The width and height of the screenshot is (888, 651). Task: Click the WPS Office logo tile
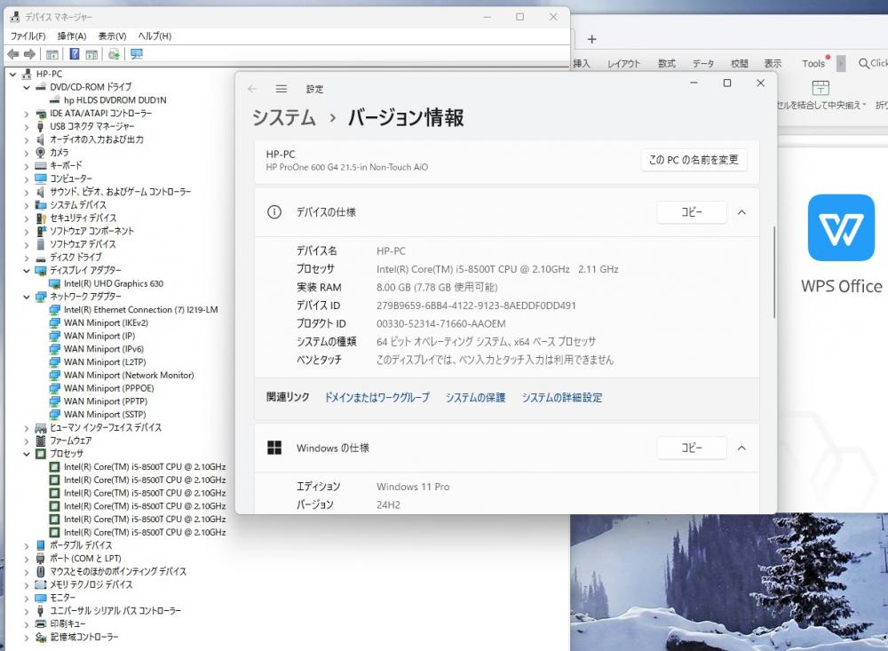tap(841, 227)
